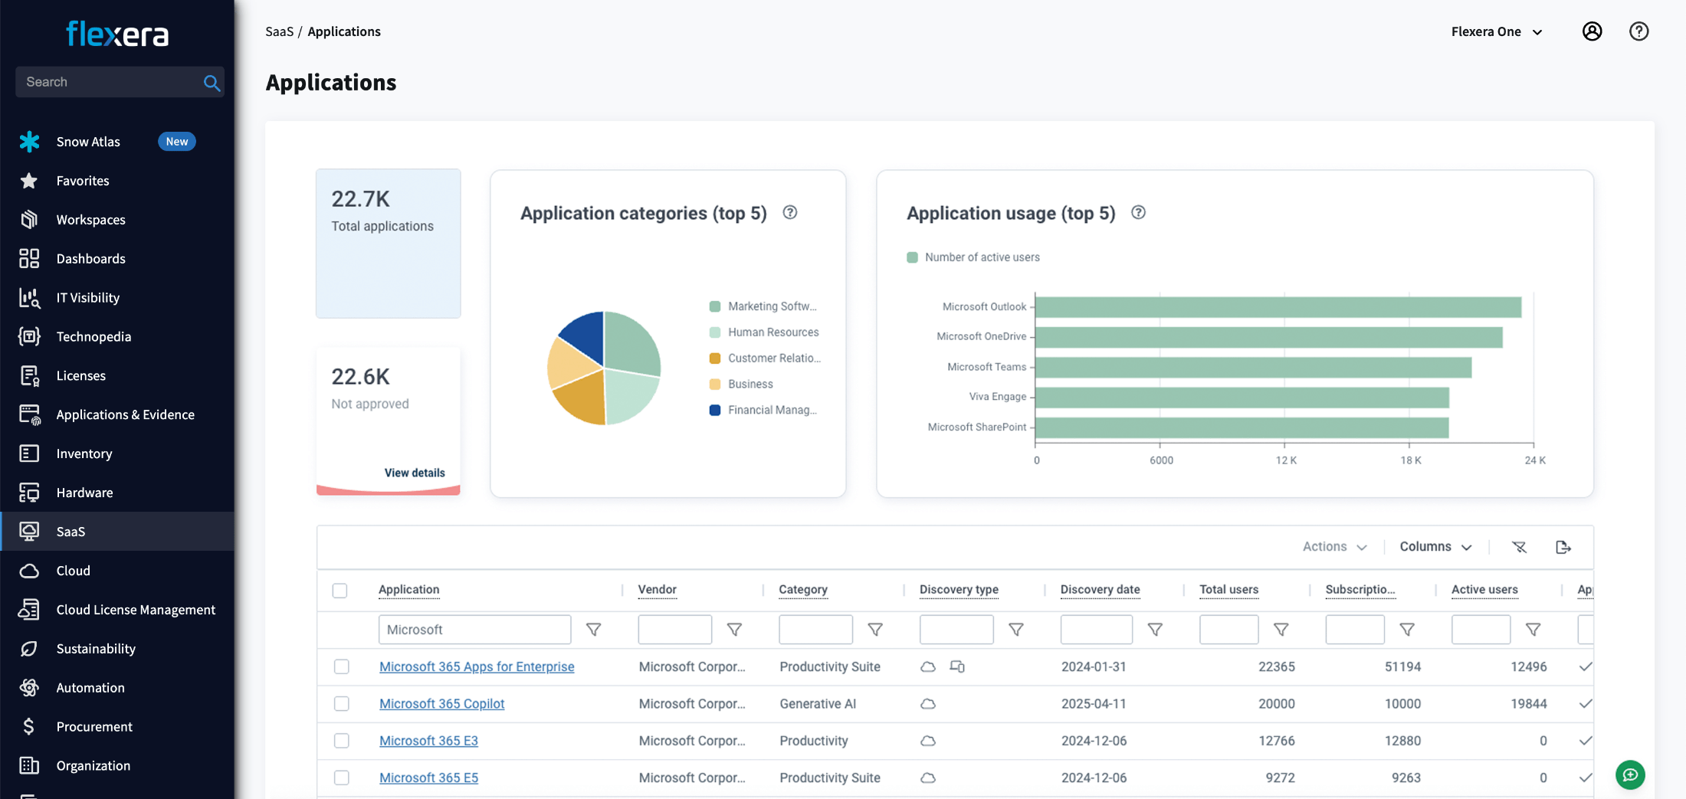Click SaaS breadcrumb link

click(279, 31)
